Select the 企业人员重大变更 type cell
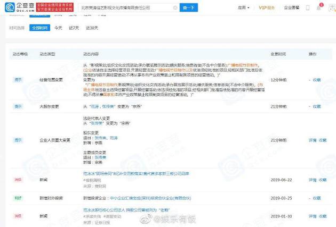Screen dimensions: 336x227 55,140
